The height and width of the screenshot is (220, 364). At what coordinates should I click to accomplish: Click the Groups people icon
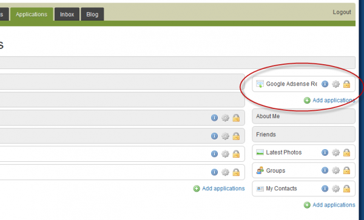click(x=260, y=170)
